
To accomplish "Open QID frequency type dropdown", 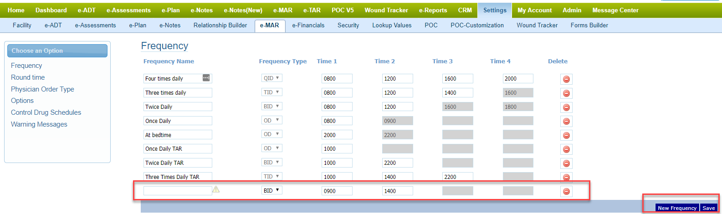I will click(x=272, y=78).
